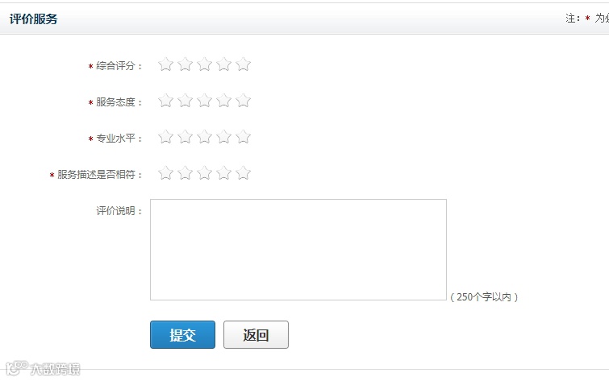This screenshot has width=609, height=381.
Task: Submit the review with 提交 button
Action: coord(182,334)
